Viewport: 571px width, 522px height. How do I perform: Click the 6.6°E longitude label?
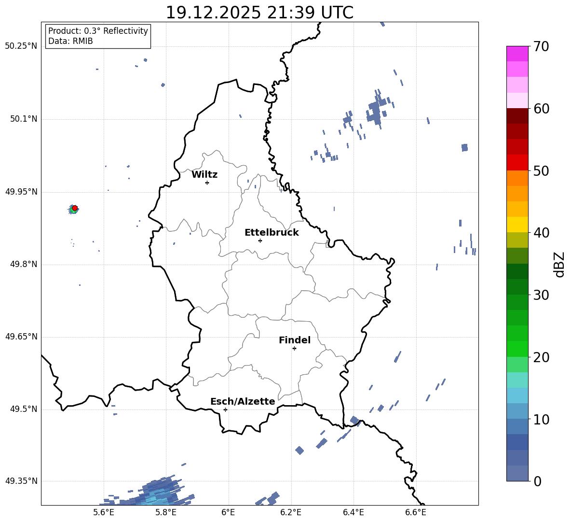[x=416, y=512]
